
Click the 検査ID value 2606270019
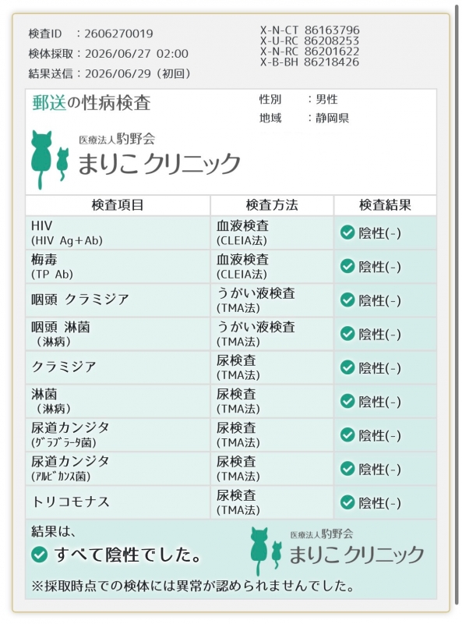(x=118, y=34)
